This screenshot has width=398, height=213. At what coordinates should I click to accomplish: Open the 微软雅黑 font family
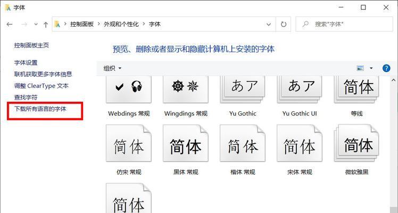click(x=356, y=146)
